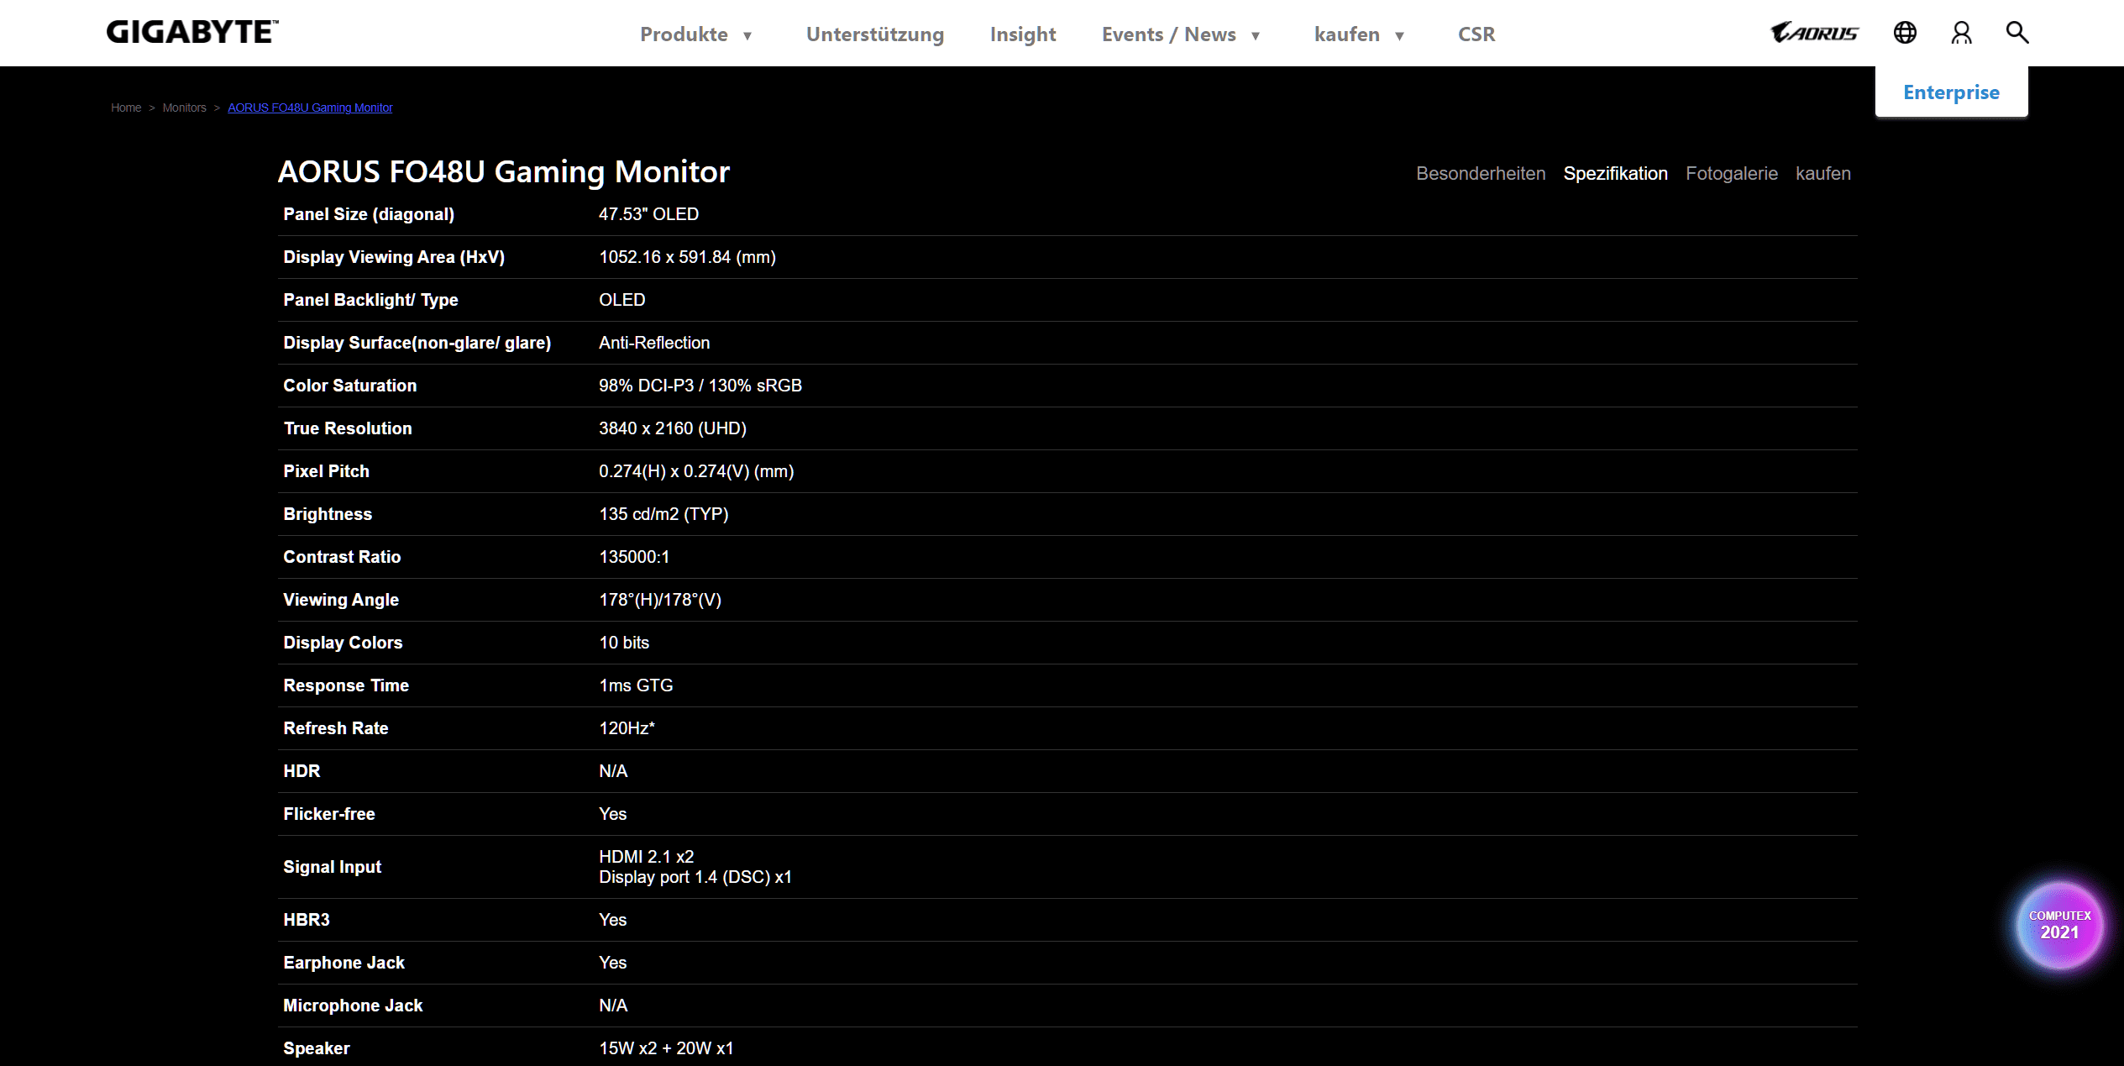The image size is (2124, 1066).
Task: Select the Display port 1.4 (DSC) x1 value
Action: [695, 877]
